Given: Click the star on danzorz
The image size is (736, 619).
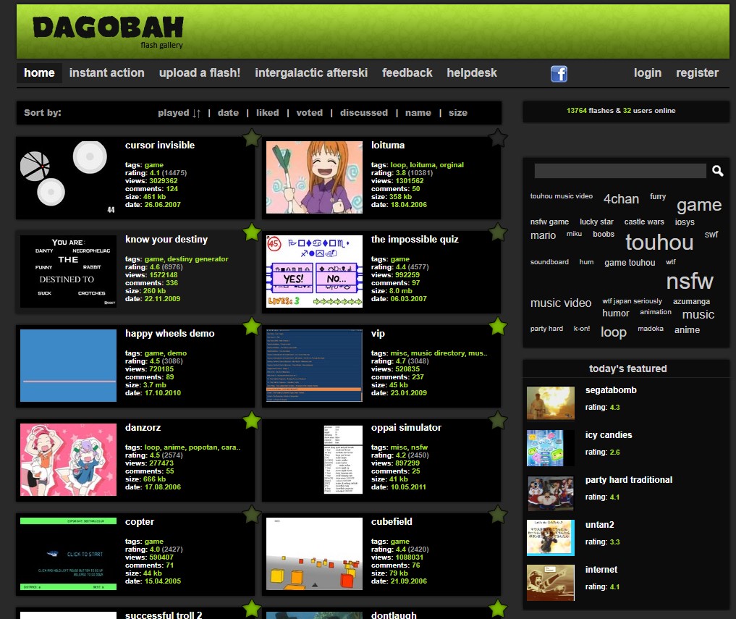Looking at the screenshot, I should pos(252,420).
